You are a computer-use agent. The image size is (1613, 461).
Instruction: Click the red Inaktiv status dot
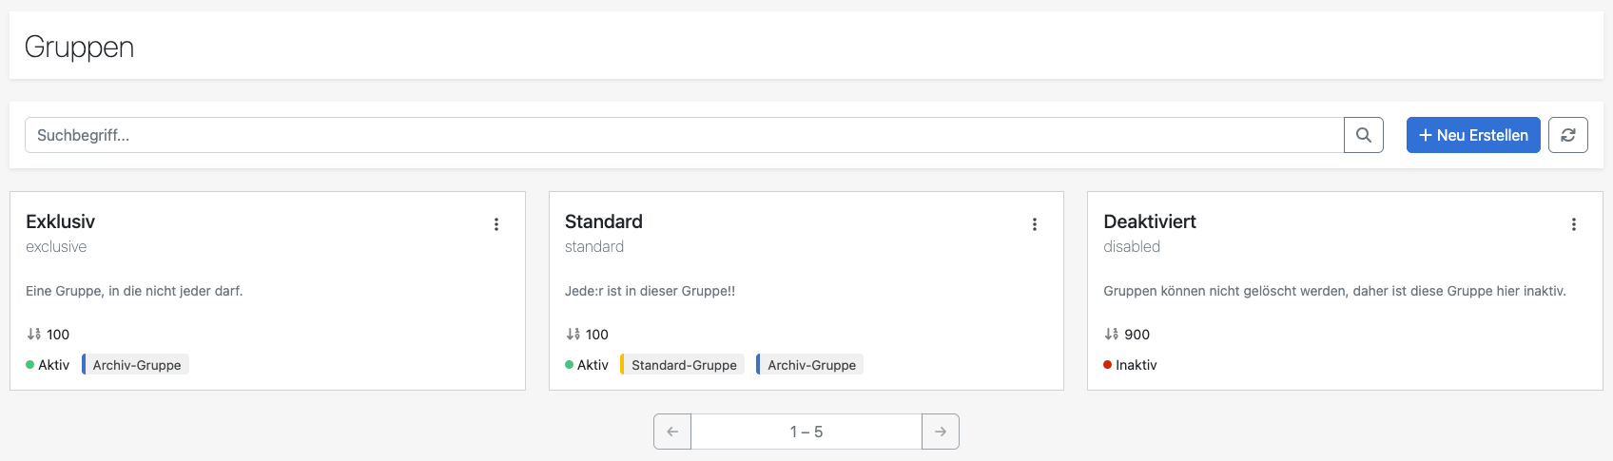point(1108,365)
